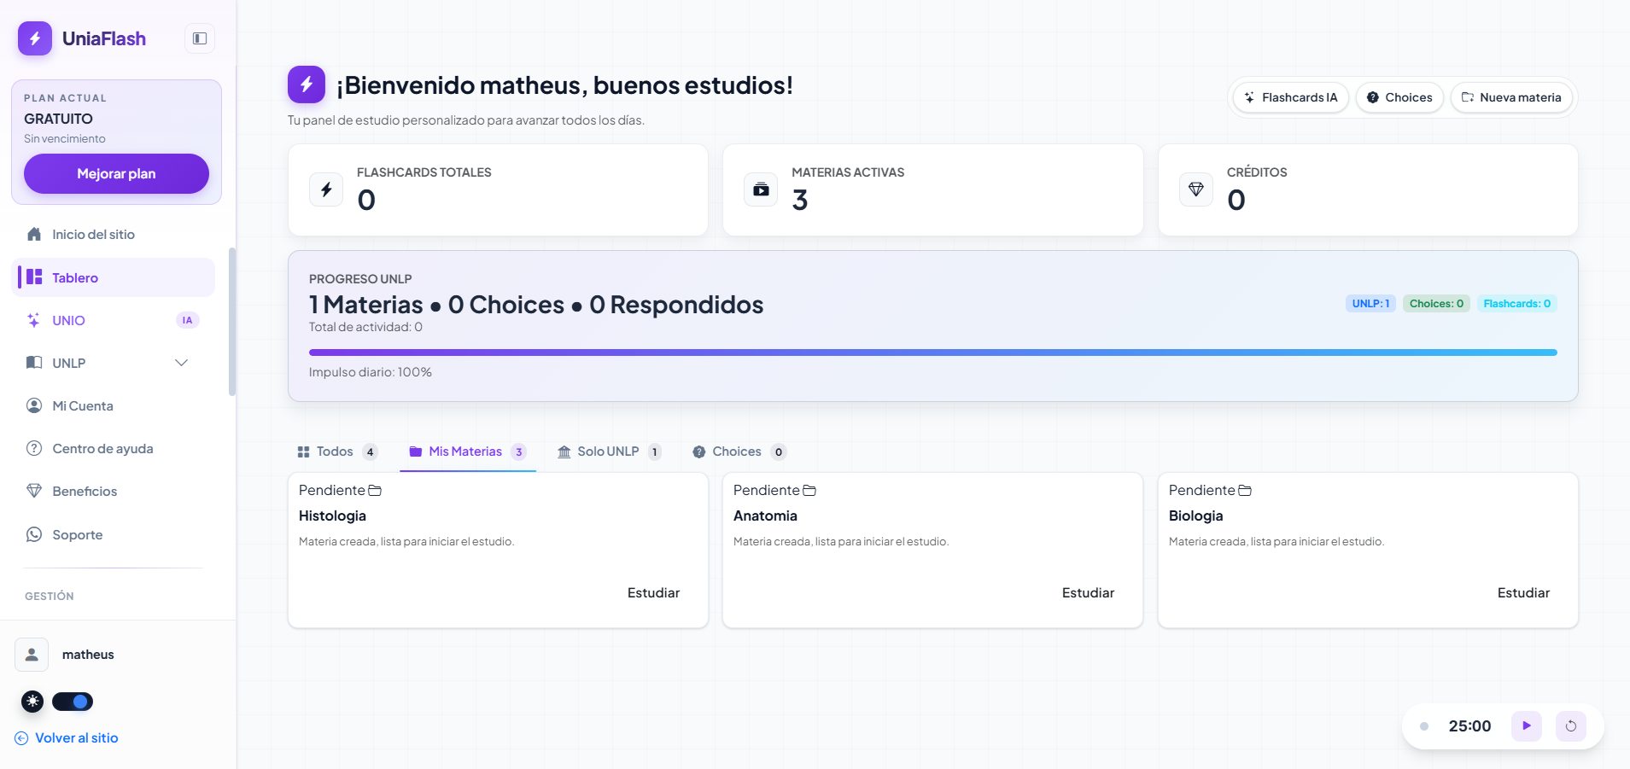1630x769 pixels.
Task: Expand the UNLP sidebar section
Action: pyautogui.click(x=181, y=363)
